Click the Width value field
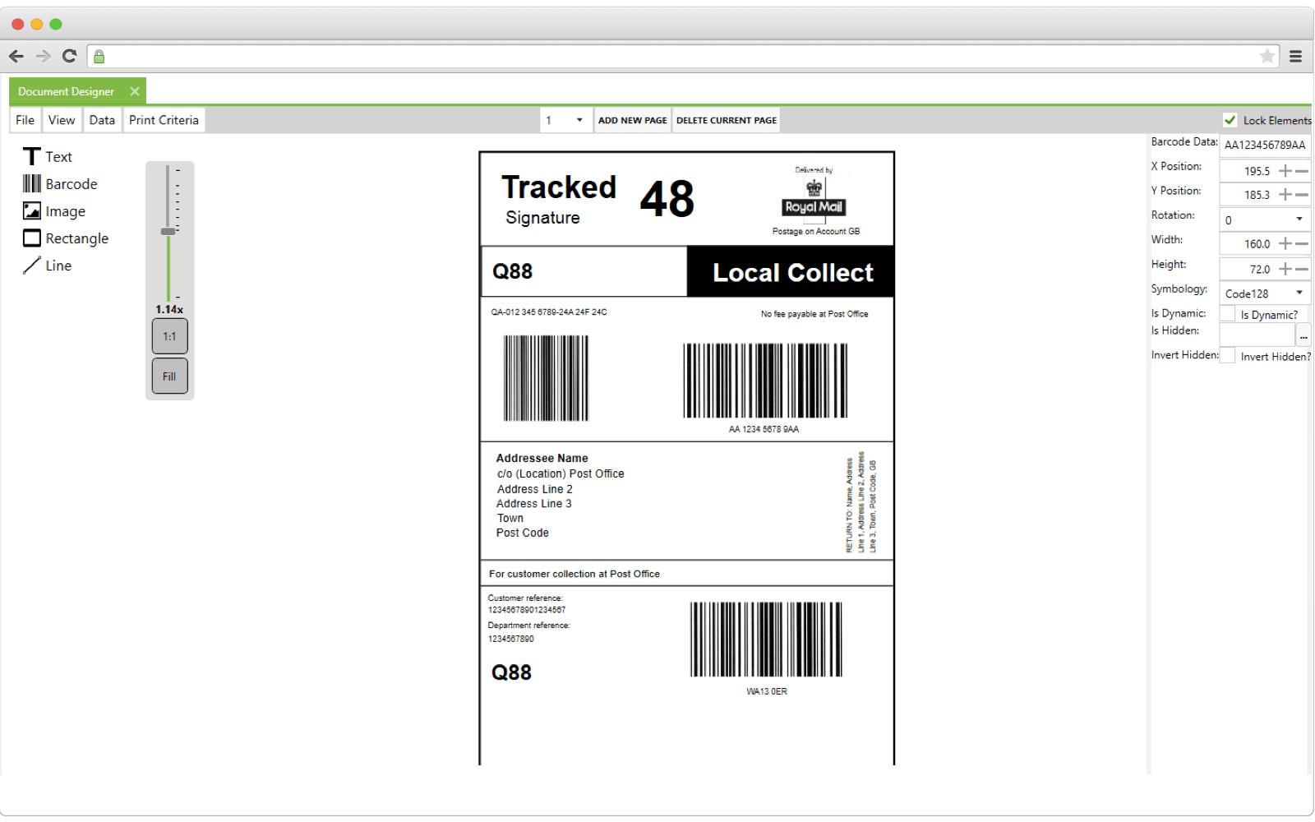Screen dimensions: 1315x822 pyautogui.click(x=1248, y=243)
